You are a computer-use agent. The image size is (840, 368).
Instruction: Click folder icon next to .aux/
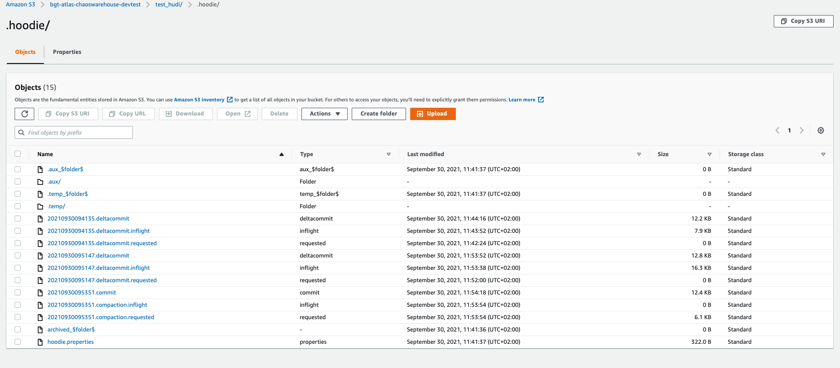click(40, 182)
